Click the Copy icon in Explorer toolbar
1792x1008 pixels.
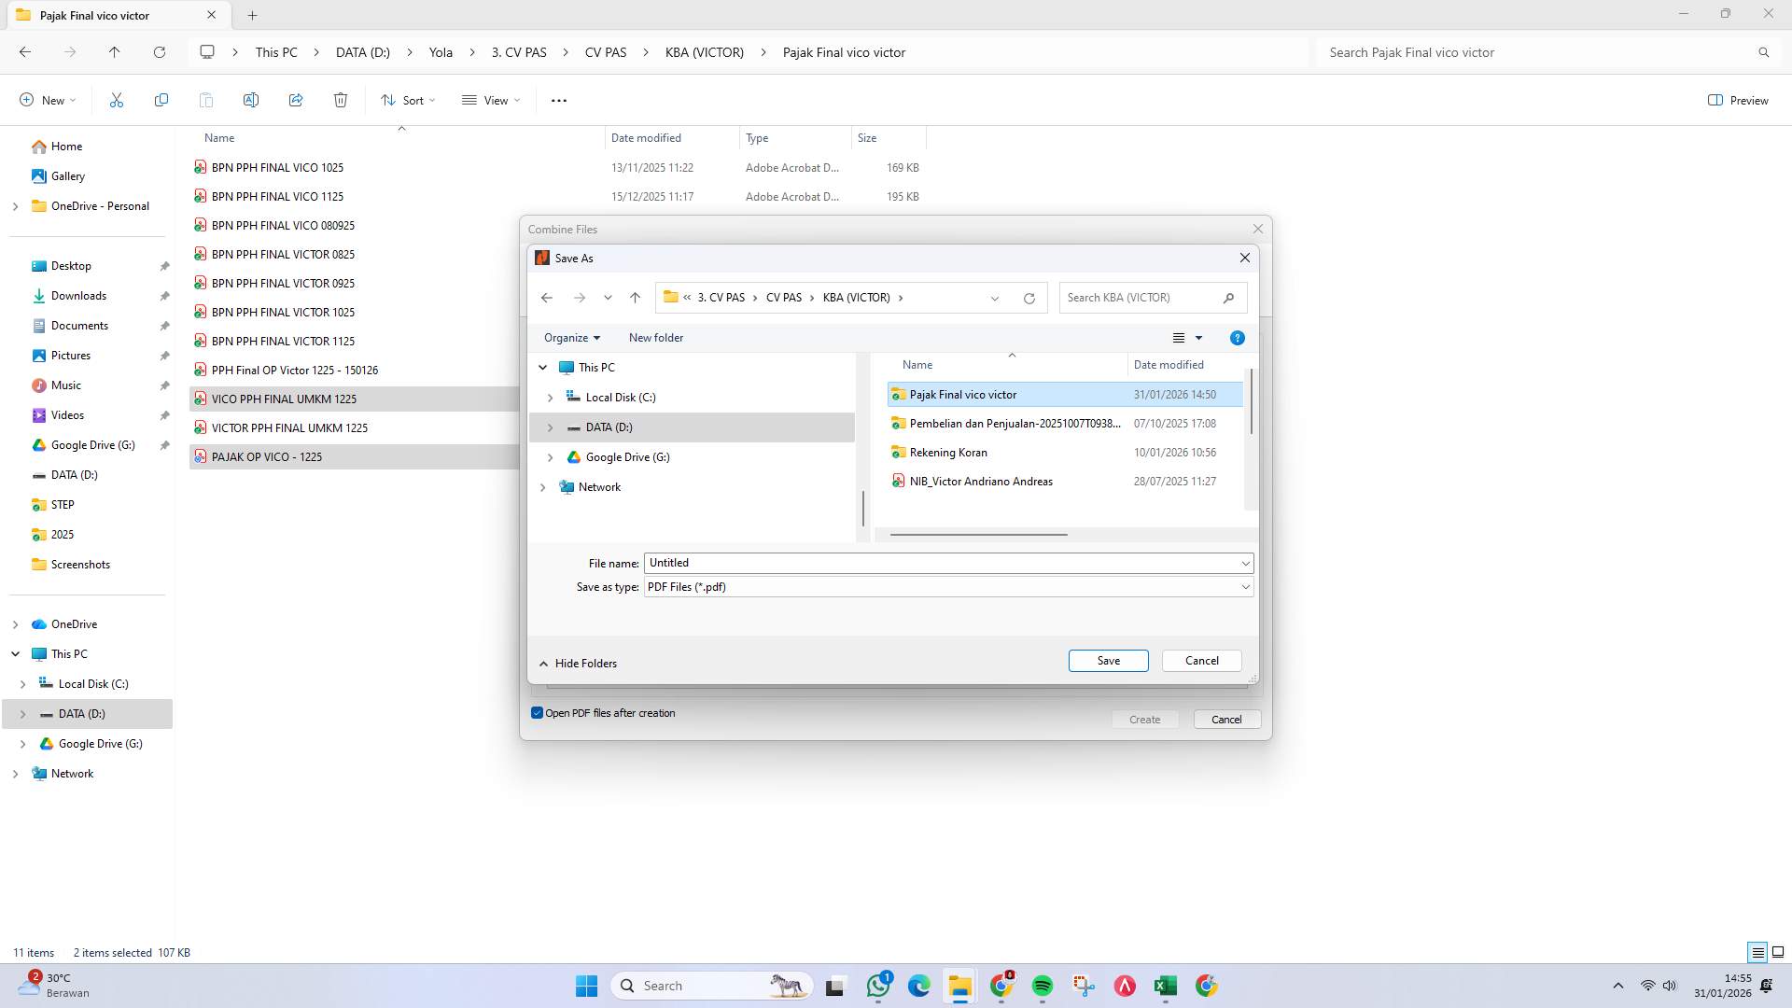point(161,100)
